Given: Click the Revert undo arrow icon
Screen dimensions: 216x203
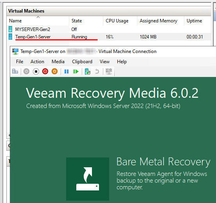Looking at the screenshot, I should 97,71.
